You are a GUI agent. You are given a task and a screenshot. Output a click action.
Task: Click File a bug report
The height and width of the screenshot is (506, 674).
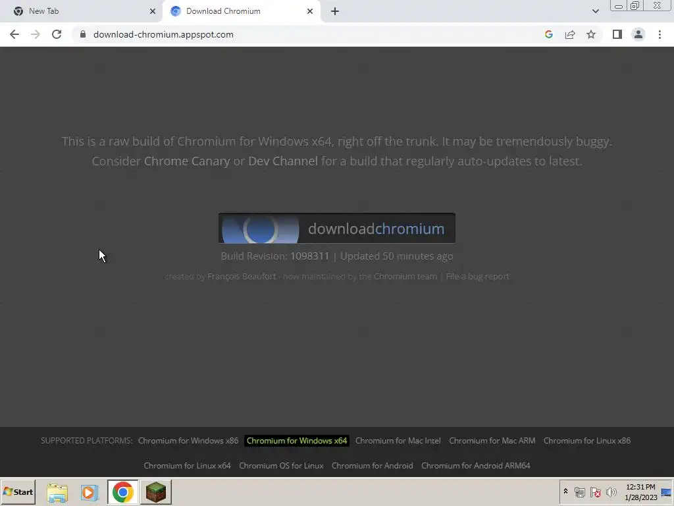[x=478, y=276]
